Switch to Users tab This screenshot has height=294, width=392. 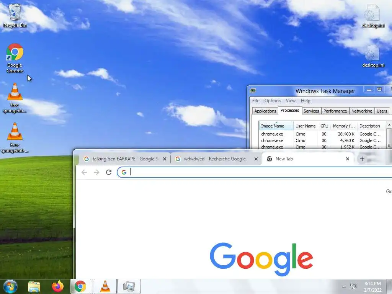tap(382, 111)
